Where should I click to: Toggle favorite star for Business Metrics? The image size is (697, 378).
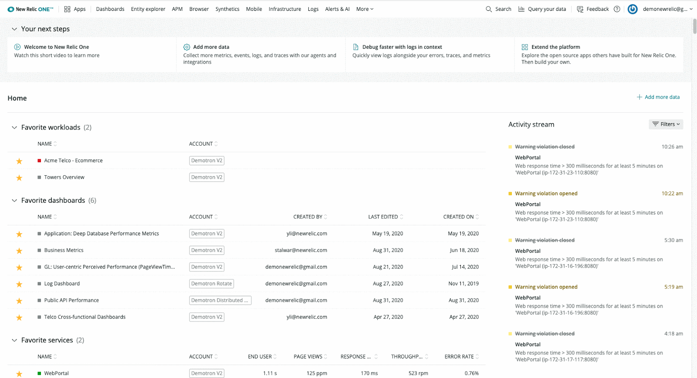coord(19,251)
